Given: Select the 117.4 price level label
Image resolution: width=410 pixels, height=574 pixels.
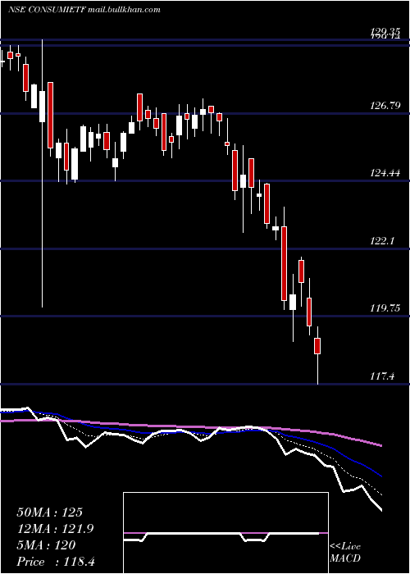Looking at the screenshot, I should [382, 376].
